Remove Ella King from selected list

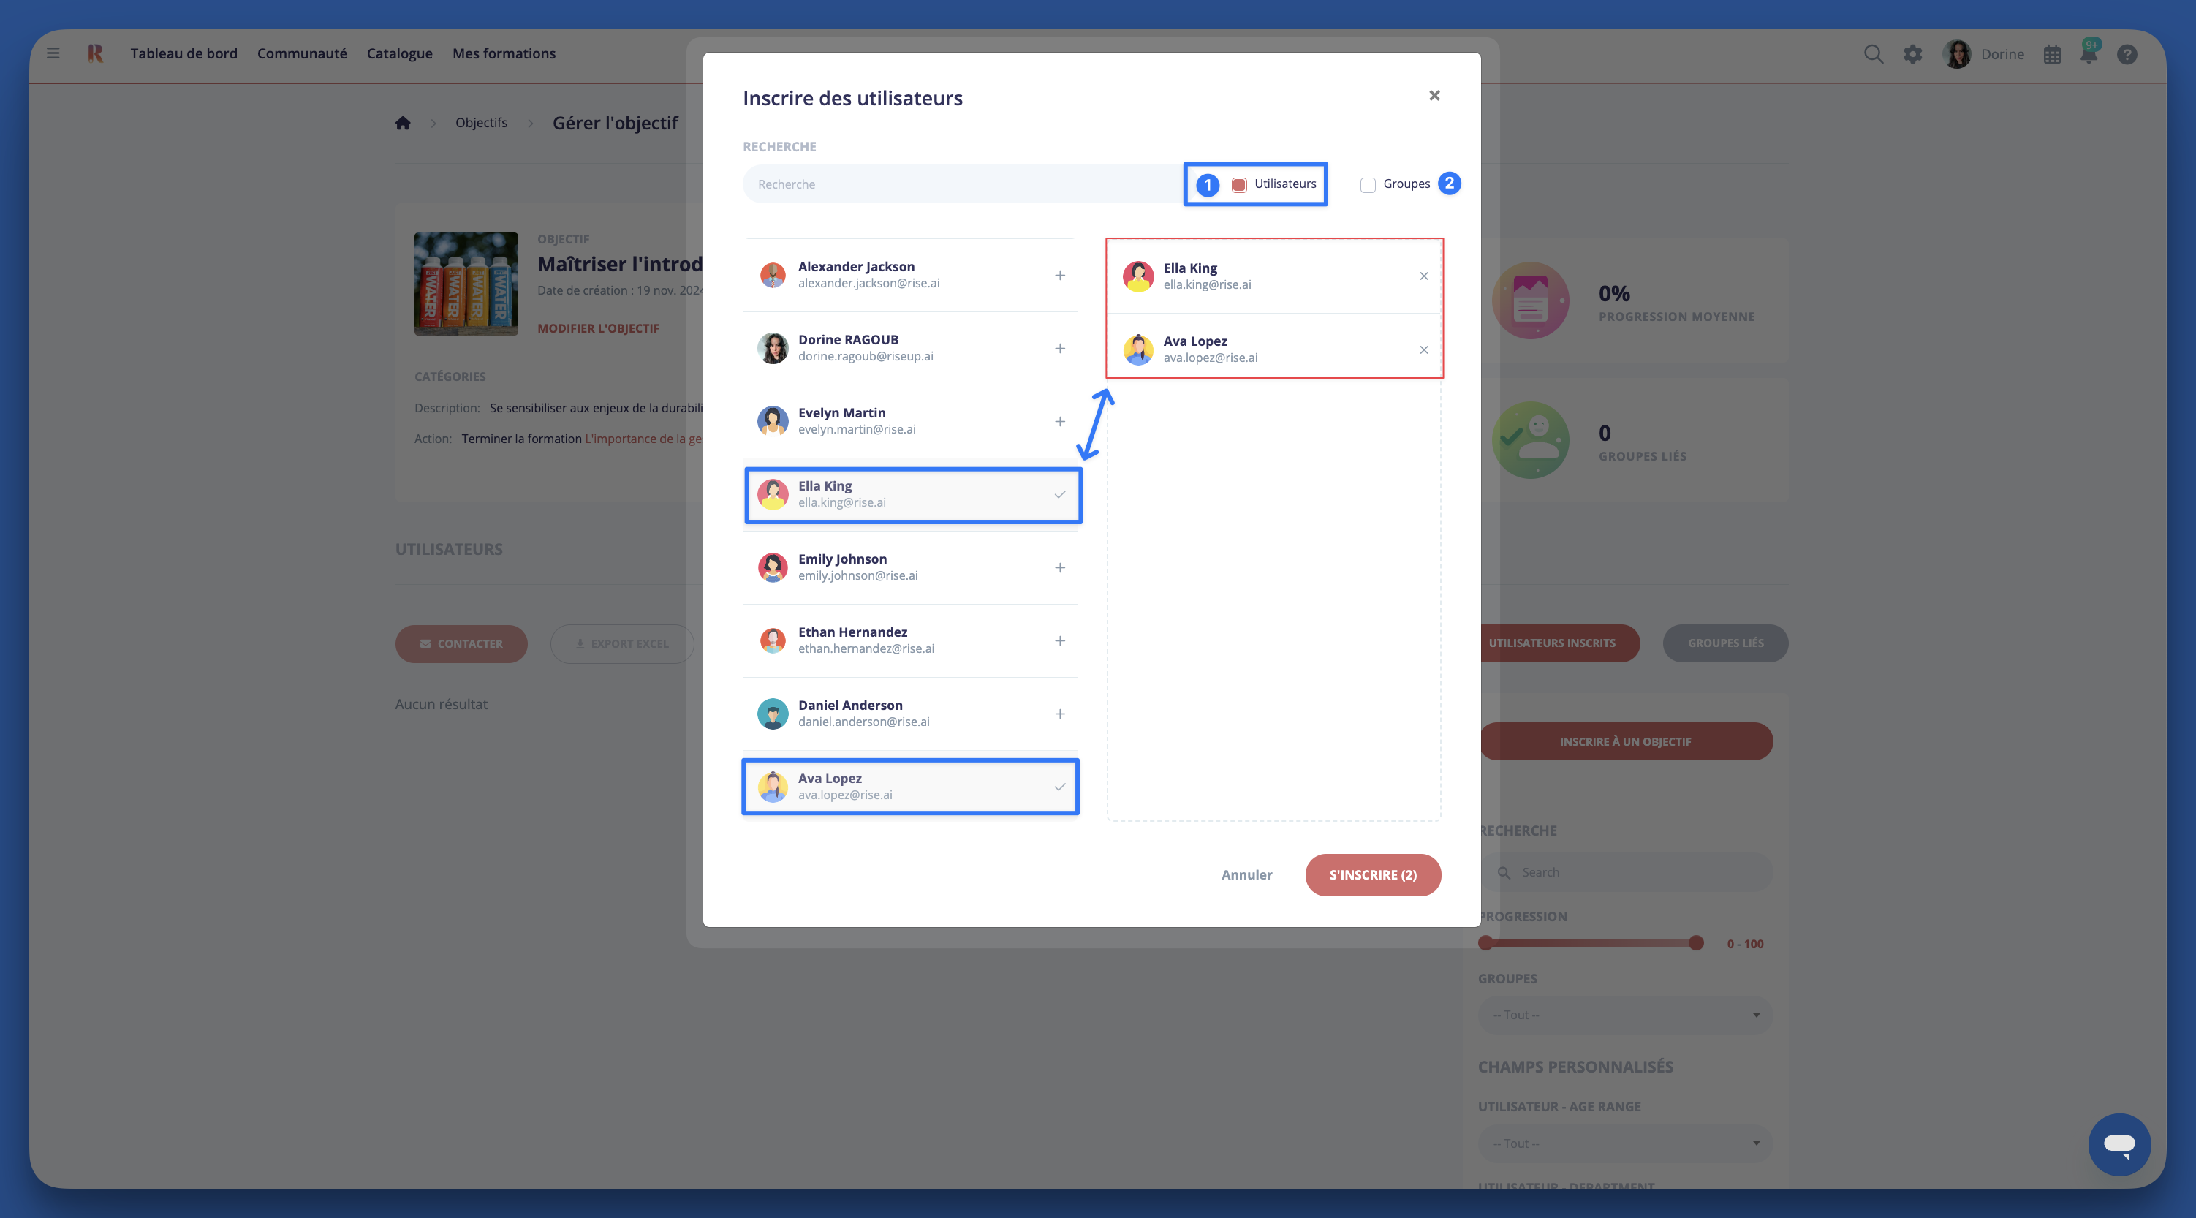(x=1423, y=276)
